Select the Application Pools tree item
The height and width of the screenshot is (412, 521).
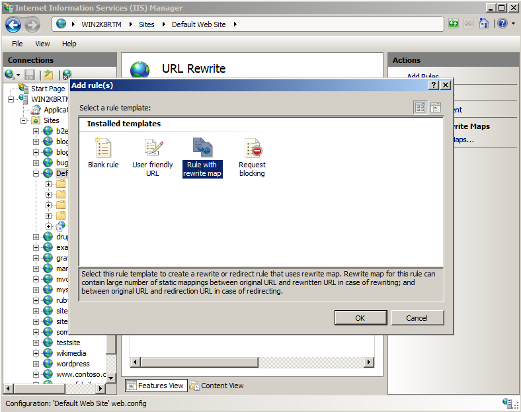56,110
